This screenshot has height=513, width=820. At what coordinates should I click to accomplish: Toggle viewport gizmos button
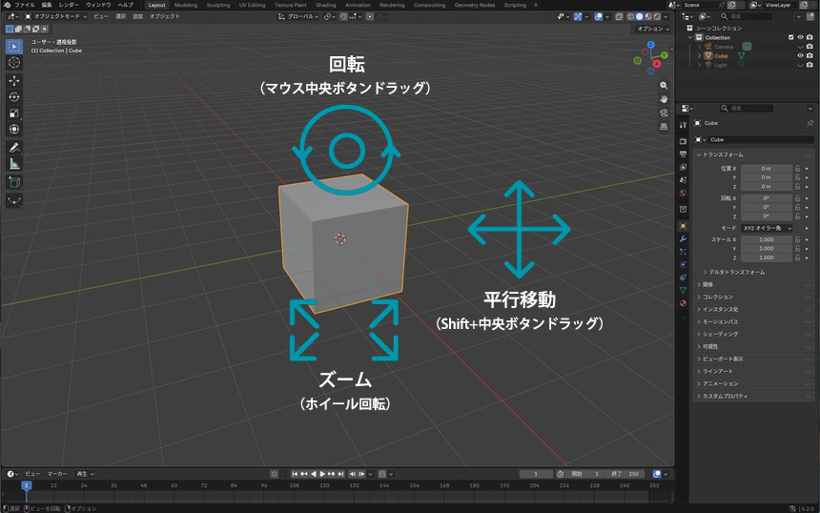pos(578,17)
